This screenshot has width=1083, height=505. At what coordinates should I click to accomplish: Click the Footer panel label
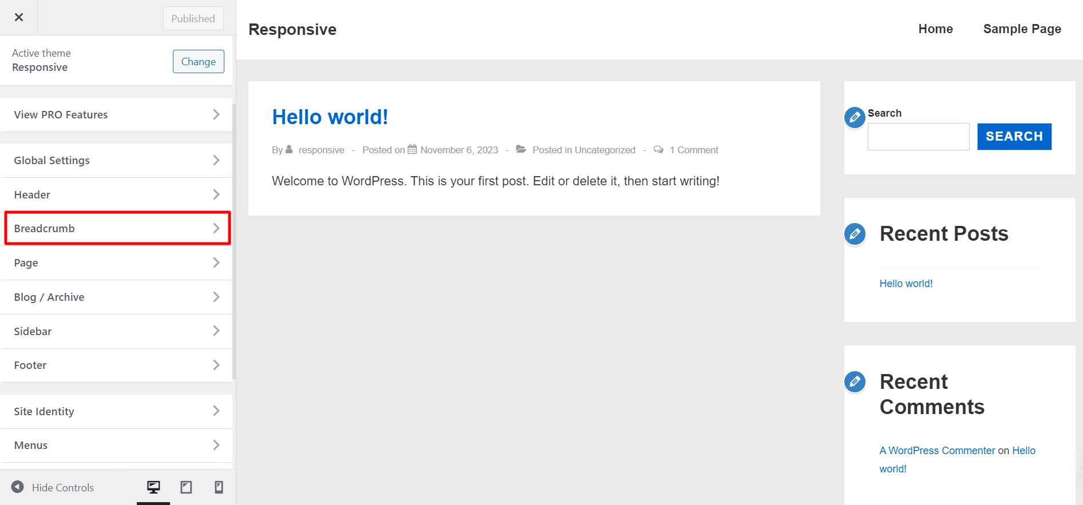pos(30,365)
